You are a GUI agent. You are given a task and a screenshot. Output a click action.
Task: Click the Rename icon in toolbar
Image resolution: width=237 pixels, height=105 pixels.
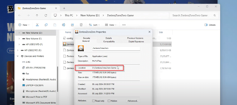tap(64, 25)
